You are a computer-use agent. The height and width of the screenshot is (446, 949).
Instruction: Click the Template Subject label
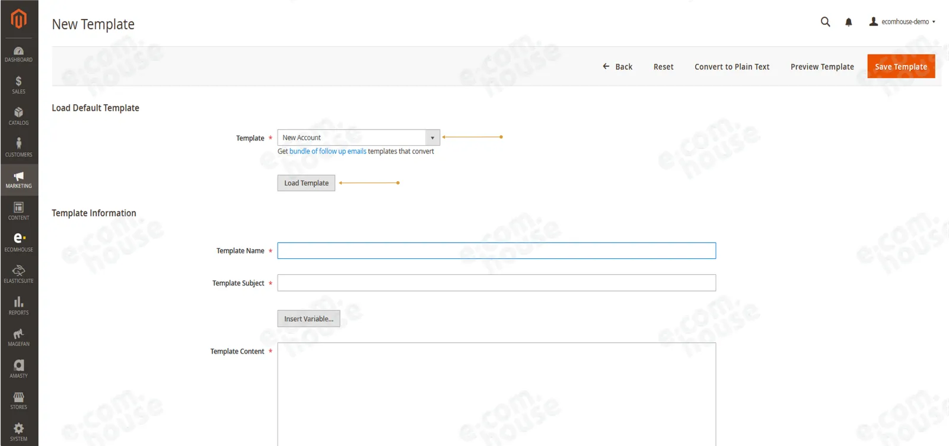click(238, 283)
